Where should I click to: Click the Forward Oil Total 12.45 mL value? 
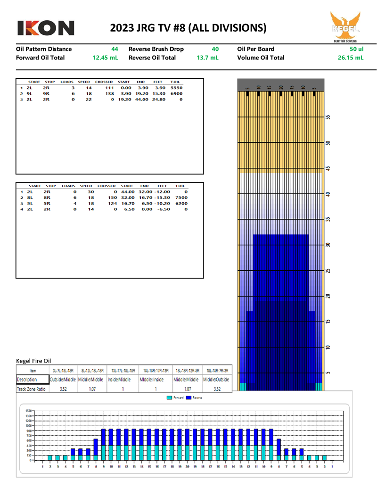pos(106,58)
